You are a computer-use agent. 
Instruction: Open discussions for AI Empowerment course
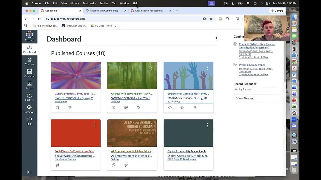coord(114,165)
